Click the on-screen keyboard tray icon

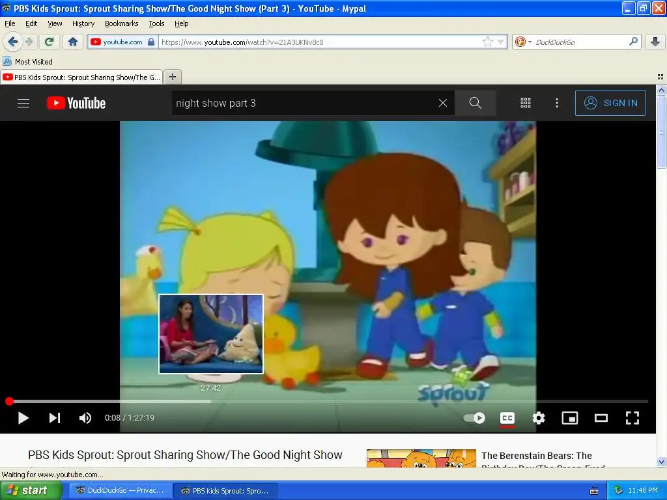pyautogui.click(x=594, y=491)
